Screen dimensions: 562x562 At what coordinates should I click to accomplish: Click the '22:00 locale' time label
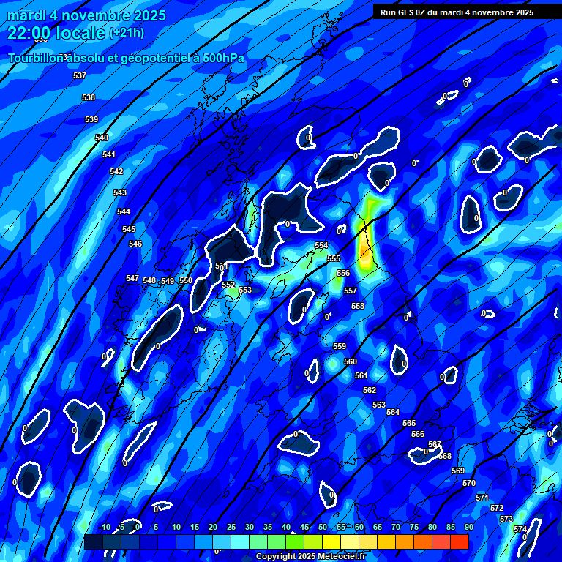tap(56, 32)
